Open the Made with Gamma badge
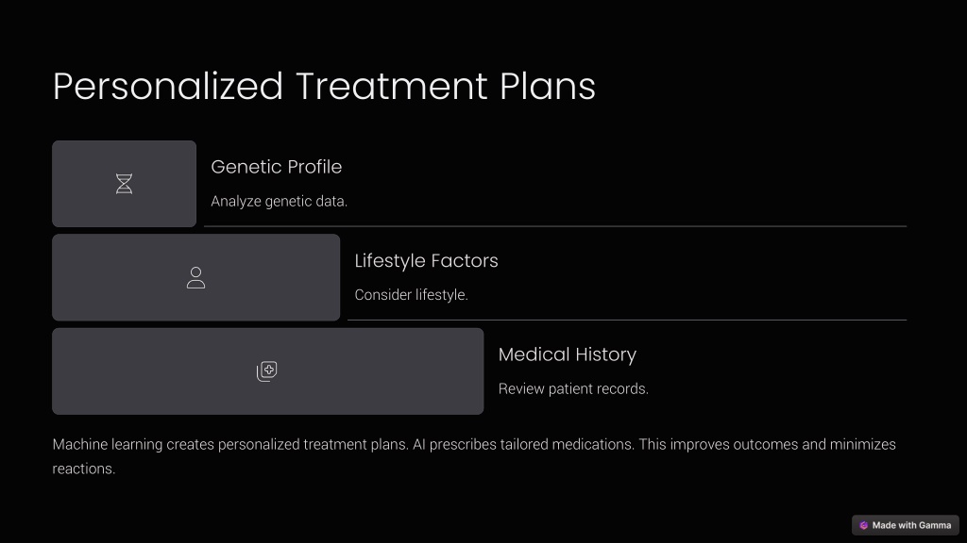 [x=906, y=525]
